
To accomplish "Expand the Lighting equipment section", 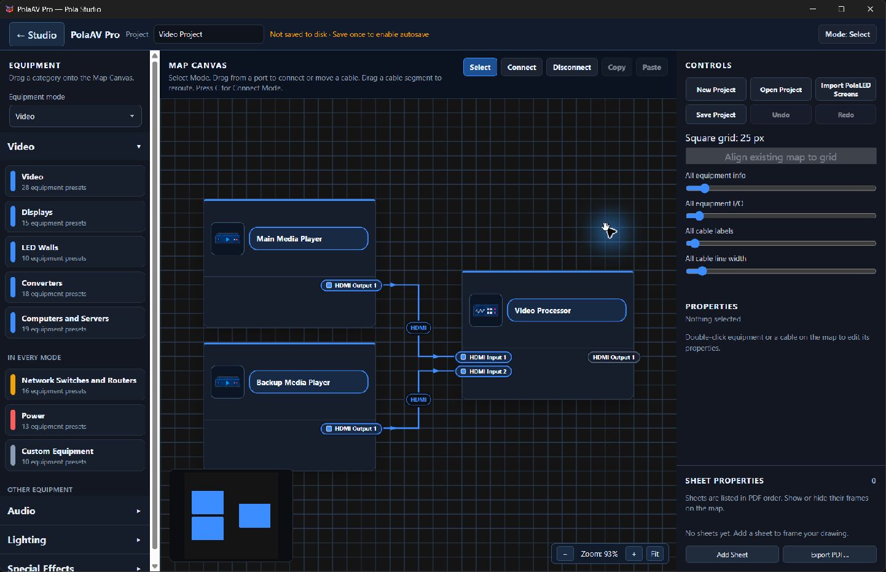I will tap(74, 540).
